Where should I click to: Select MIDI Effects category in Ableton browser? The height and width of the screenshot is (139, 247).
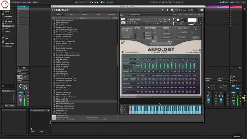pos(8,21)
